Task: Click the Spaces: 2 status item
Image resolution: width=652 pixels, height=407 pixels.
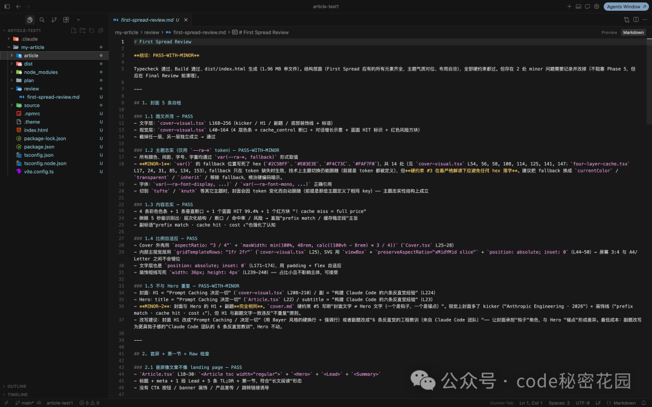Action: tap(559, 403)
